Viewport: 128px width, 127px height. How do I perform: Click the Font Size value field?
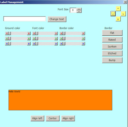tap(73, 10)
